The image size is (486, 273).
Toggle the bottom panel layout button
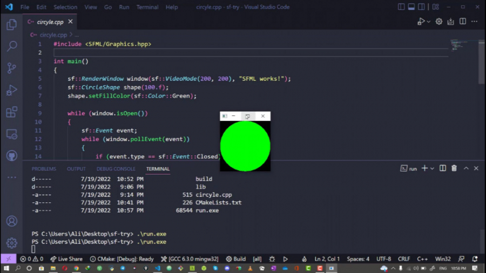412,7
